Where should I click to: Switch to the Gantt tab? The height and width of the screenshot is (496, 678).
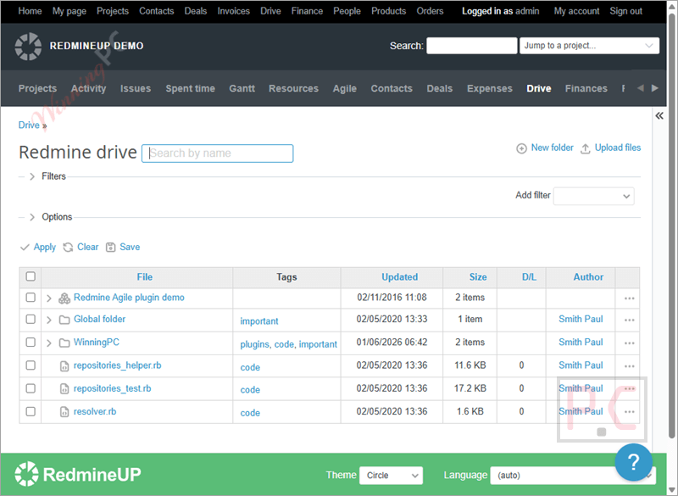(242, 89)
